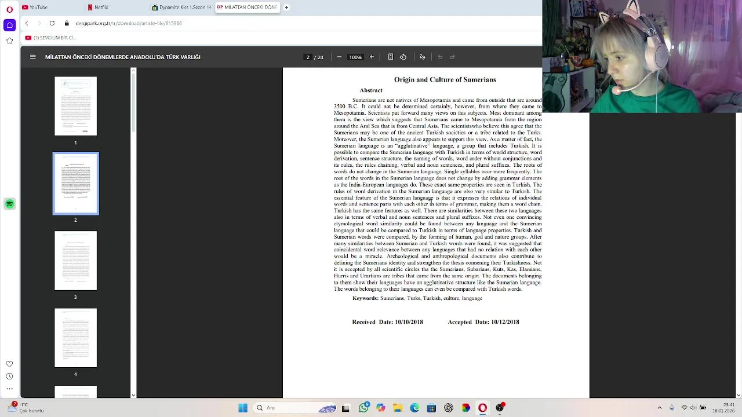Reload the current page
Image resolution: width=742 pixels, height=417 pixels.
[52, 23]
